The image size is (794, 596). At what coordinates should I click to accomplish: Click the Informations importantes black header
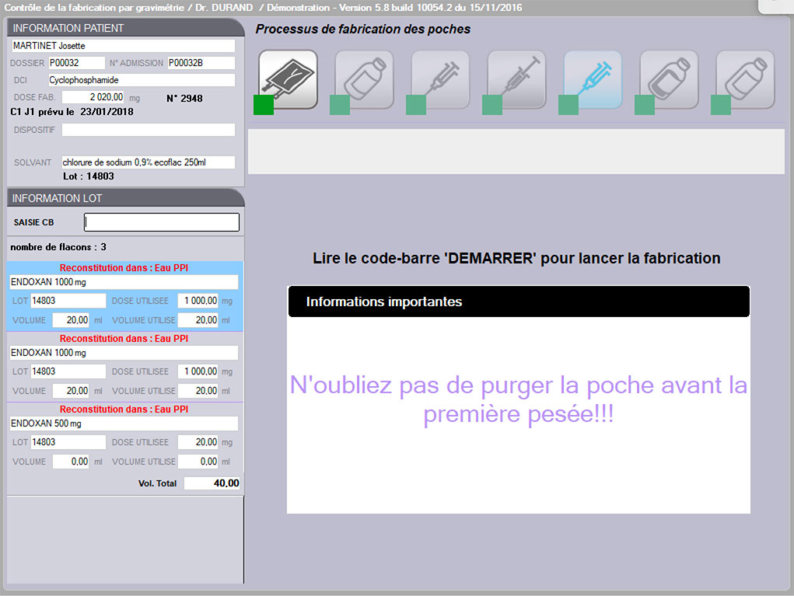(x=518, y=301)
